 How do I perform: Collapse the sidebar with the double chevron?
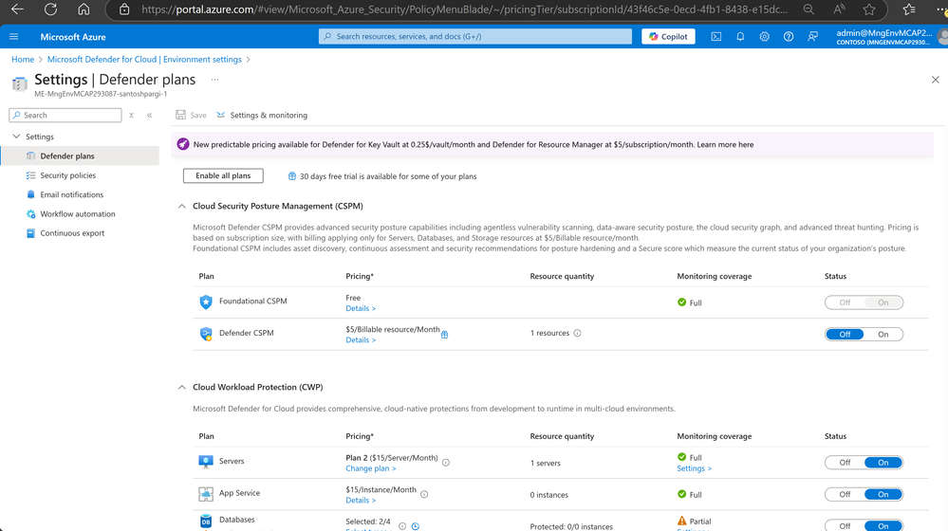[x=149, y=116]
